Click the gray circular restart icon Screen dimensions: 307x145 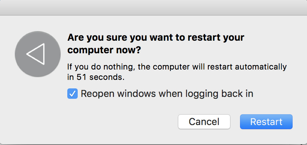(x=38, y=54)
